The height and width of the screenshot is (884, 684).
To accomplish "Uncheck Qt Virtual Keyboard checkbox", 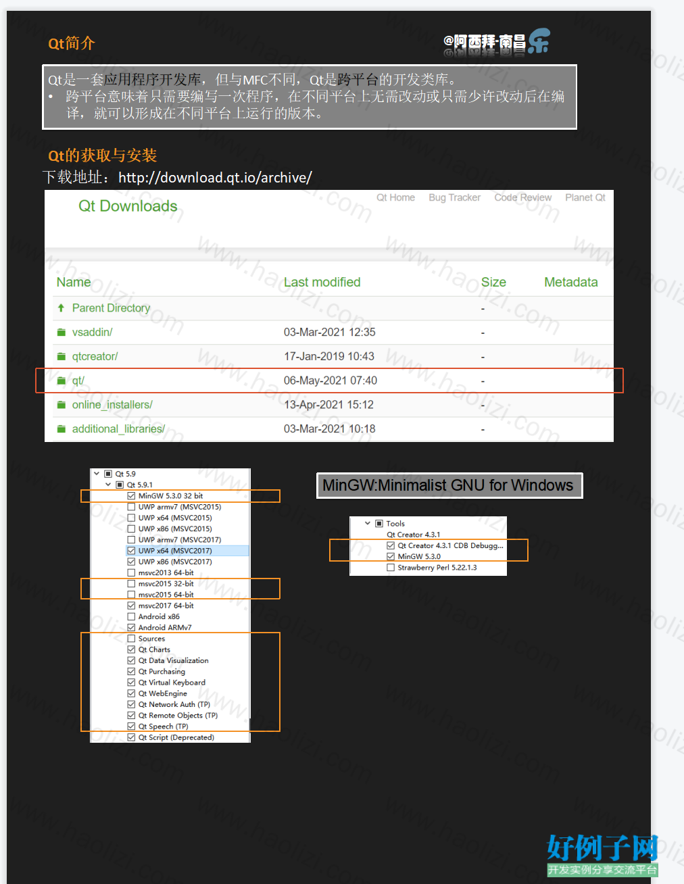I will point(131,683).
